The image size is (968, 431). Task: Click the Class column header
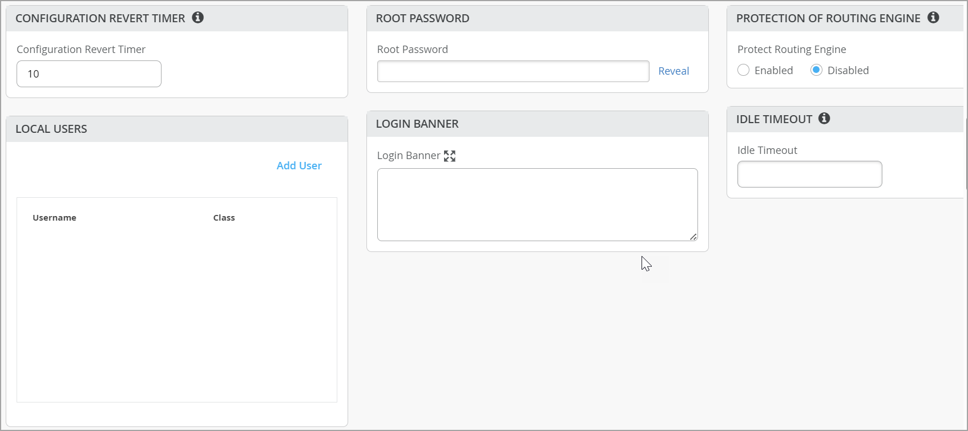pos(224,218)
